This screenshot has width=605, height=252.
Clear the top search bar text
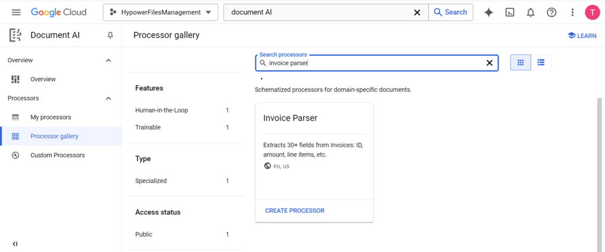pyautogui.click(x=417, y=12)
